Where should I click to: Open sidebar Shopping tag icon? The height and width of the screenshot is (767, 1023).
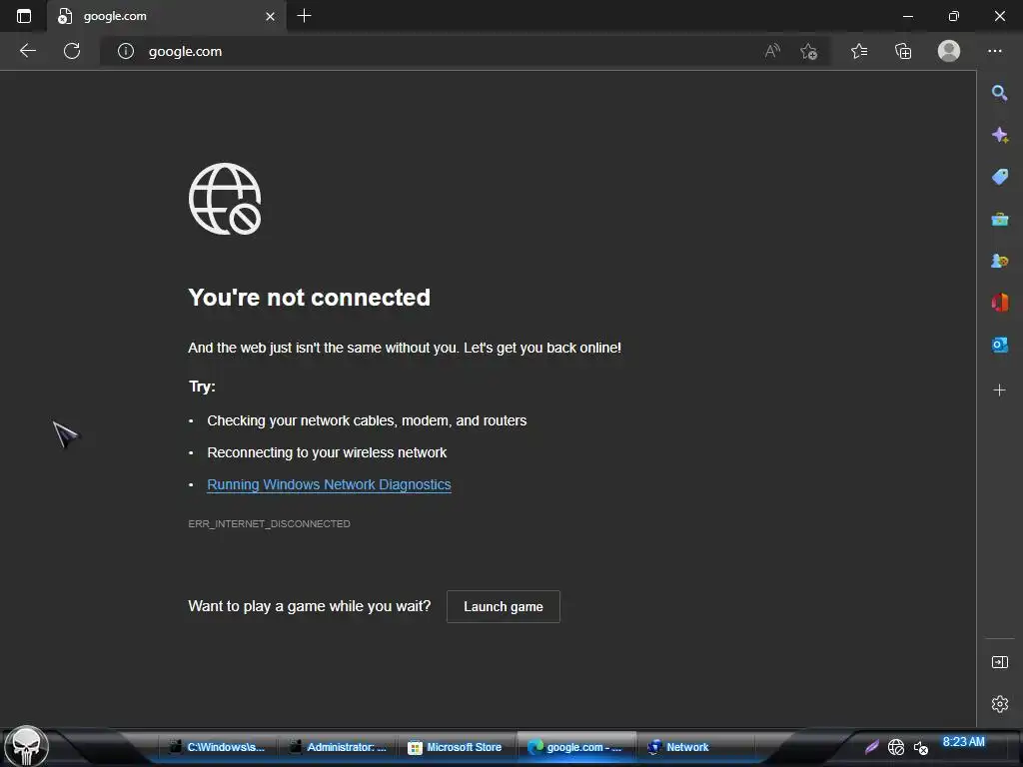pyautogui.click(x=999, y=177)
